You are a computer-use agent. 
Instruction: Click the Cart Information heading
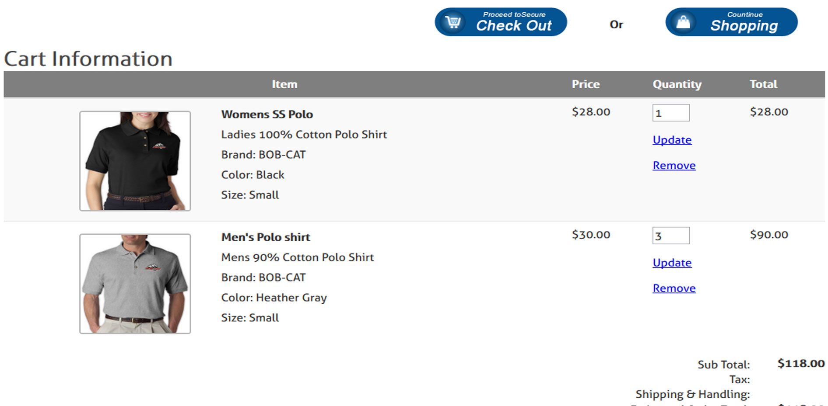point(88,59)
